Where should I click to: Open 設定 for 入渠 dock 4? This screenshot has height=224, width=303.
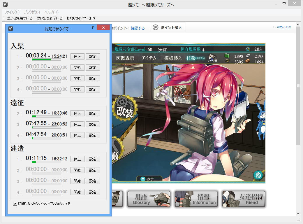93,89
